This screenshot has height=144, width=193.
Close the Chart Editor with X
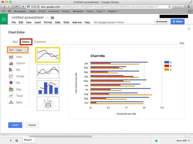189,29
